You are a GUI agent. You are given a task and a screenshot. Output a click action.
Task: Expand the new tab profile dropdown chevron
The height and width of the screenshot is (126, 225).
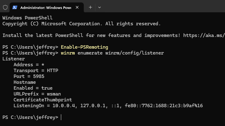(x=100, y=7)
